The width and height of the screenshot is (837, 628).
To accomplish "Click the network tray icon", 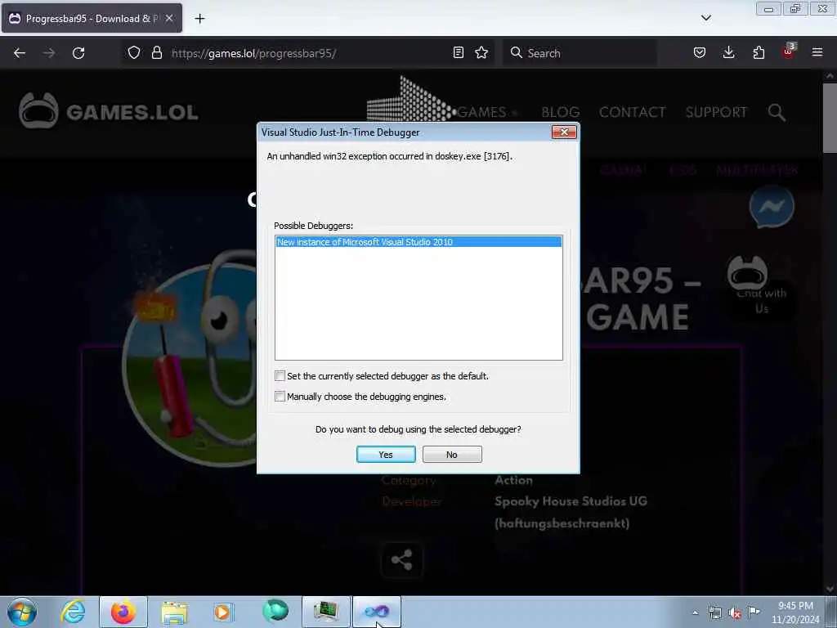I will click(x=714, y=612).
